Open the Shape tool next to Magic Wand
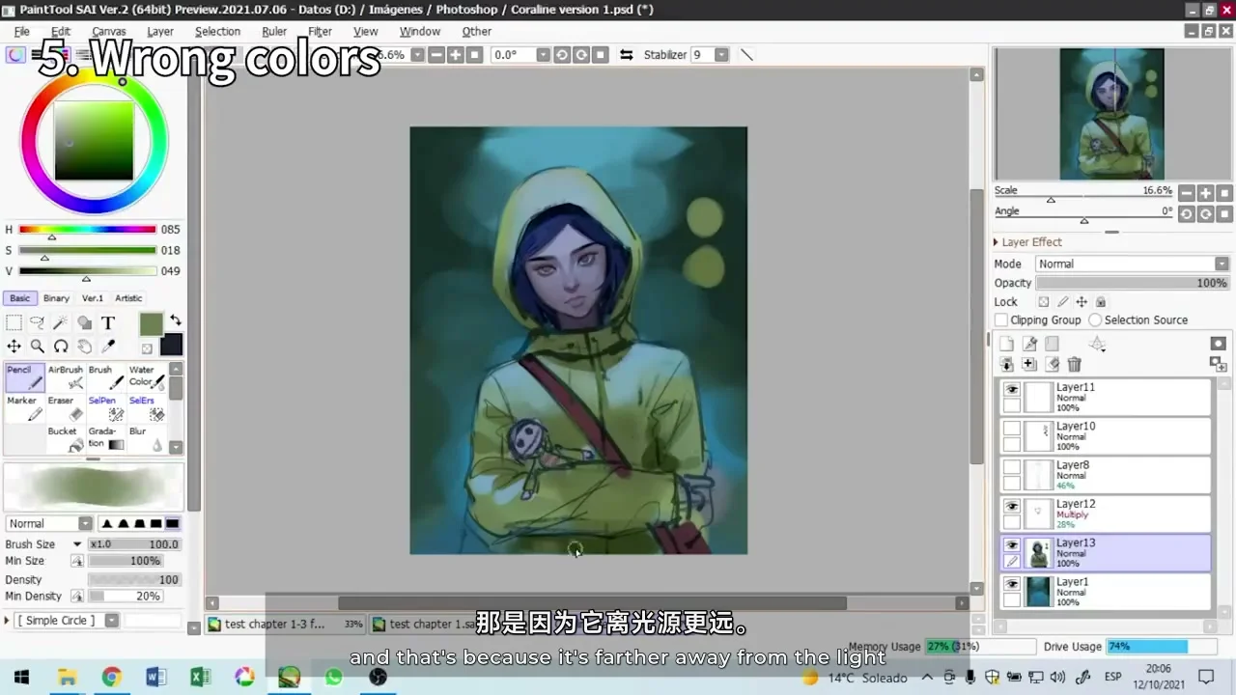1236x695 pixels. pos(84,323)
